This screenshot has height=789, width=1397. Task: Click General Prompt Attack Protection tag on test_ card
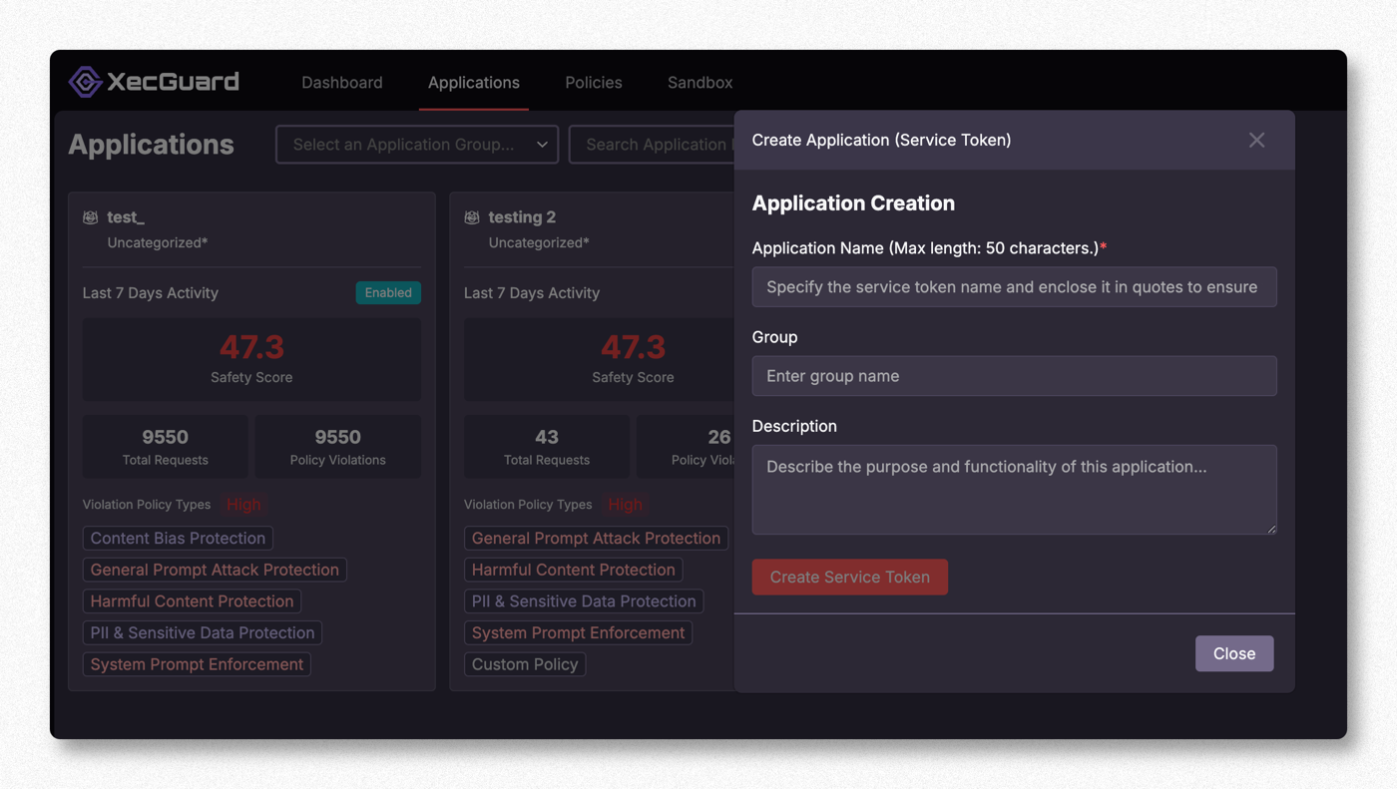tap(215, 570)
